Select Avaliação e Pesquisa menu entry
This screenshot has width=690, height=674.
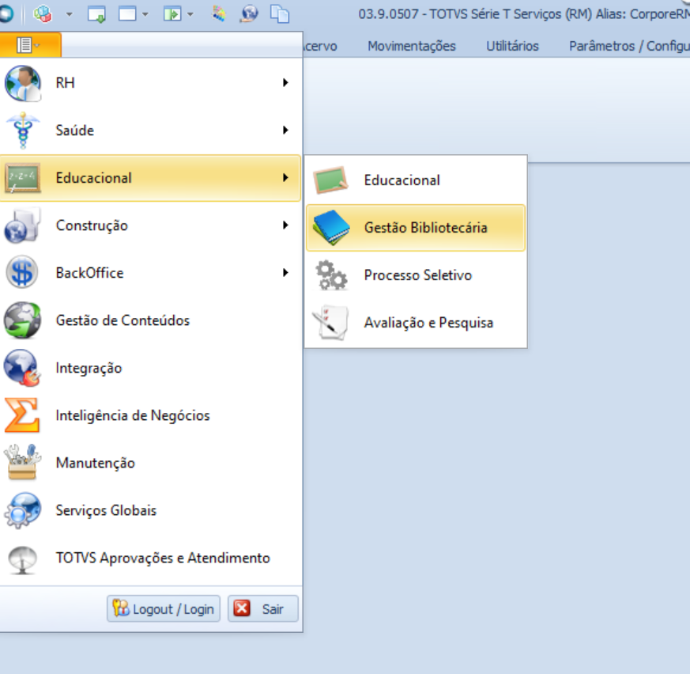416,323
